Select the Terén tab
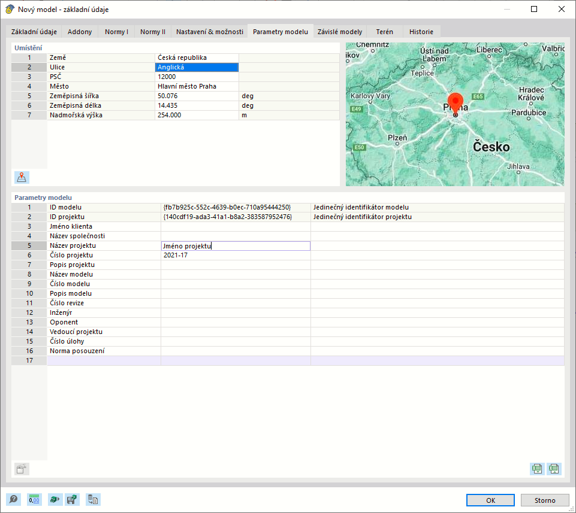Screen dimensions: 576x513 [x=384, y=32]
